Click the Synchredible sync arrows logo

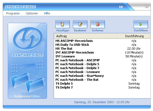(28, 39)
